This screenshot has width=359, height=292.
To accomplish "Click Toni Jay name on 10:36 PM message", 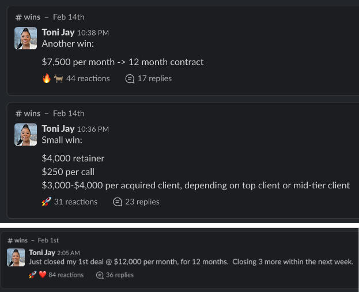I will 58,129.
